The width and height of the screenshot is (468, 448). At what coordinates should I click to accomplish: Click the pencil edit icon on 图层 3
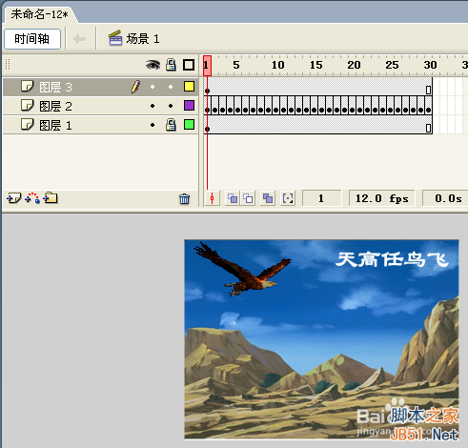point(135,87)
